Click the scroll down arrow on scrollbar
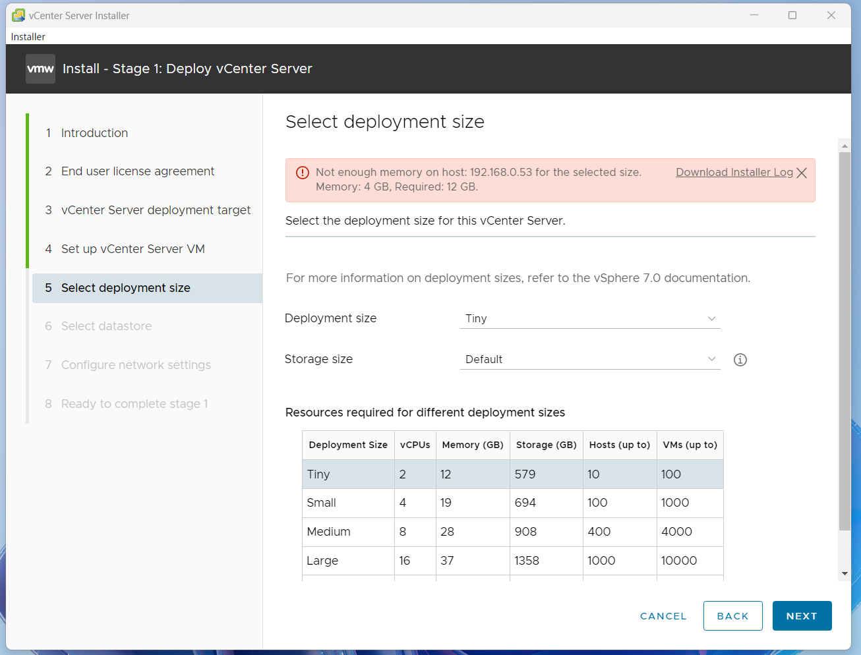861x655 pixels. (845, 574)
